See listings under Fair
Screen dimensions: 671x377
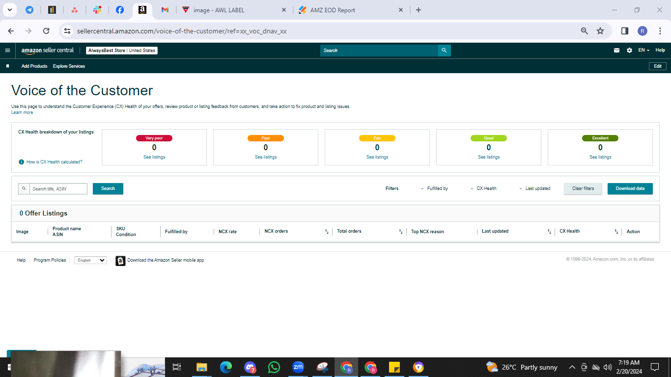tap(377, 157)
